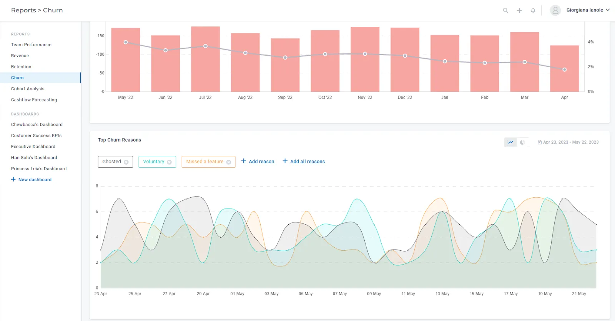This screenshot has width=615, height=321.
Task: Open Princess Leia's Dashboard
Action: click(x=39, y=169)
